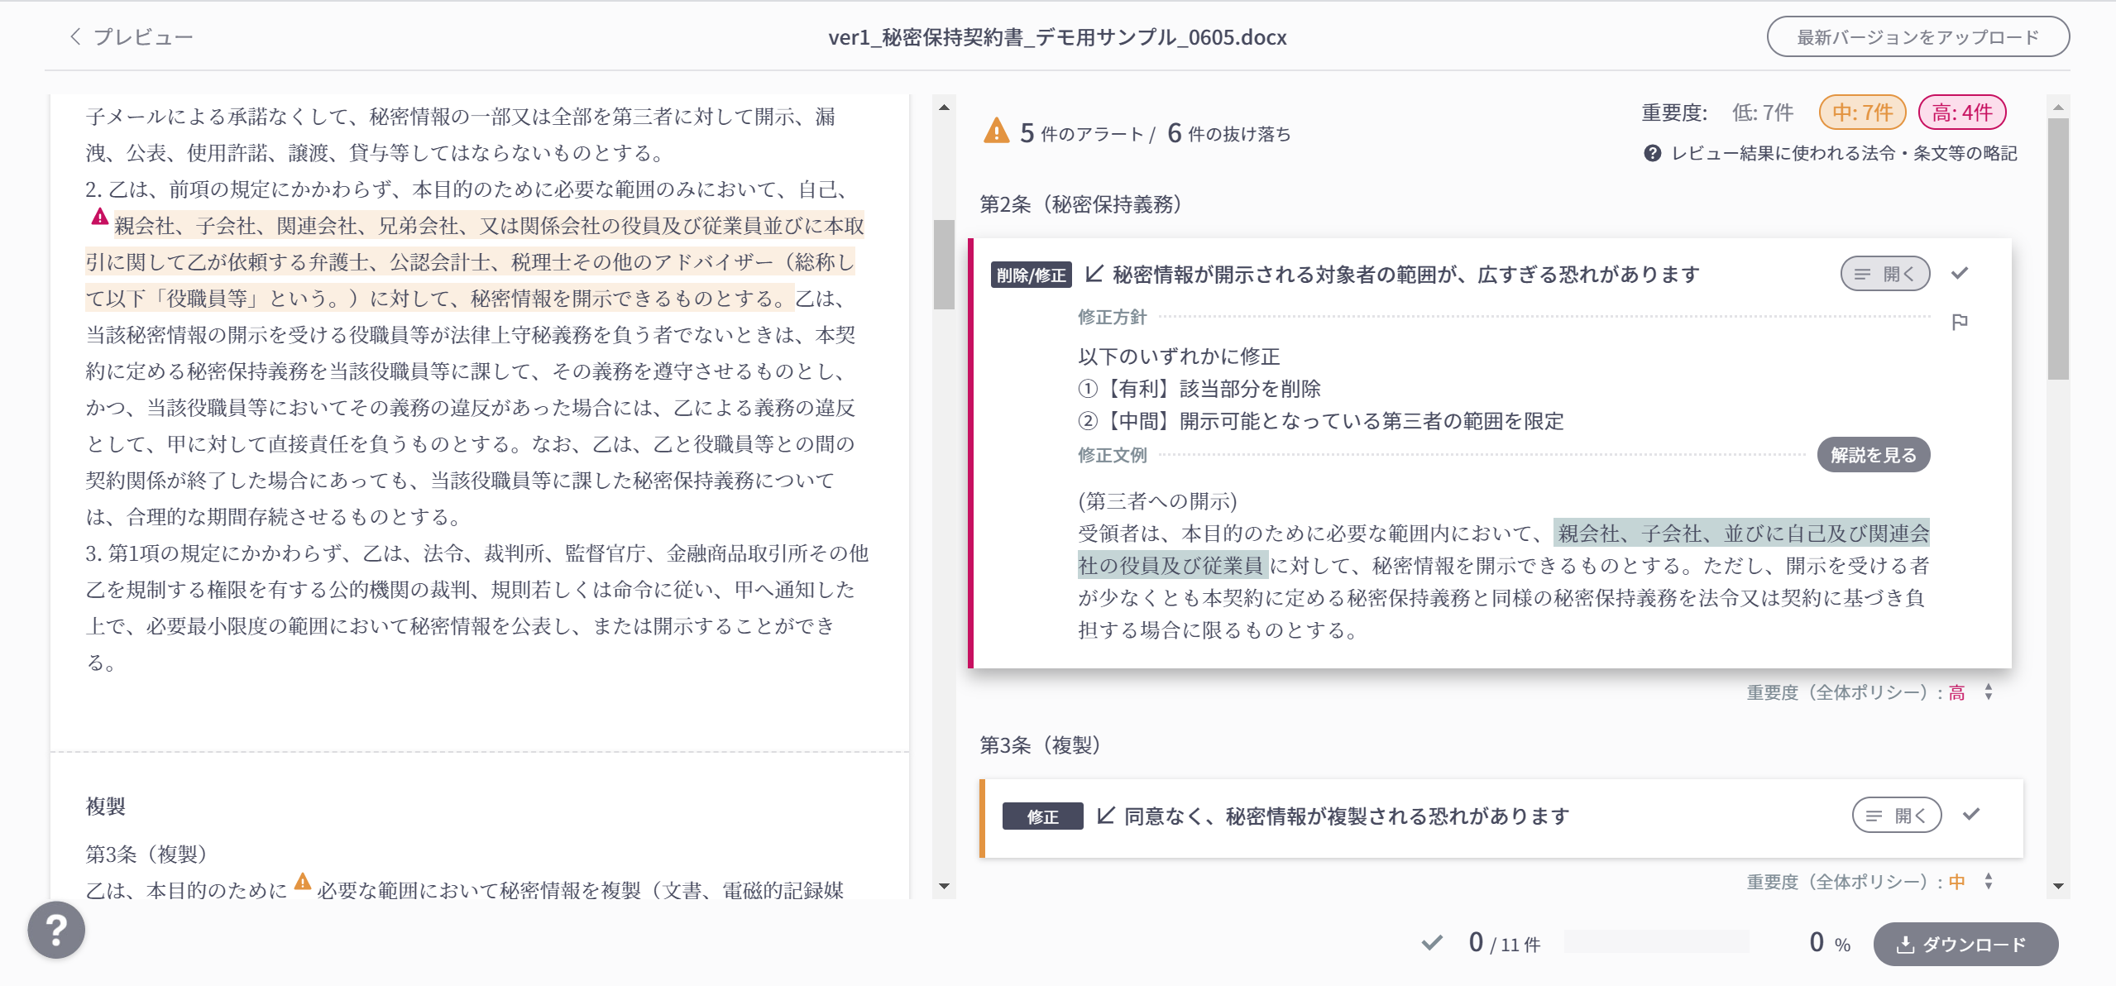Click the orange warning triangle in 第3条 text
Image resolution: width=2116 pixels, height=986 pixels.
tap(303, 882)
